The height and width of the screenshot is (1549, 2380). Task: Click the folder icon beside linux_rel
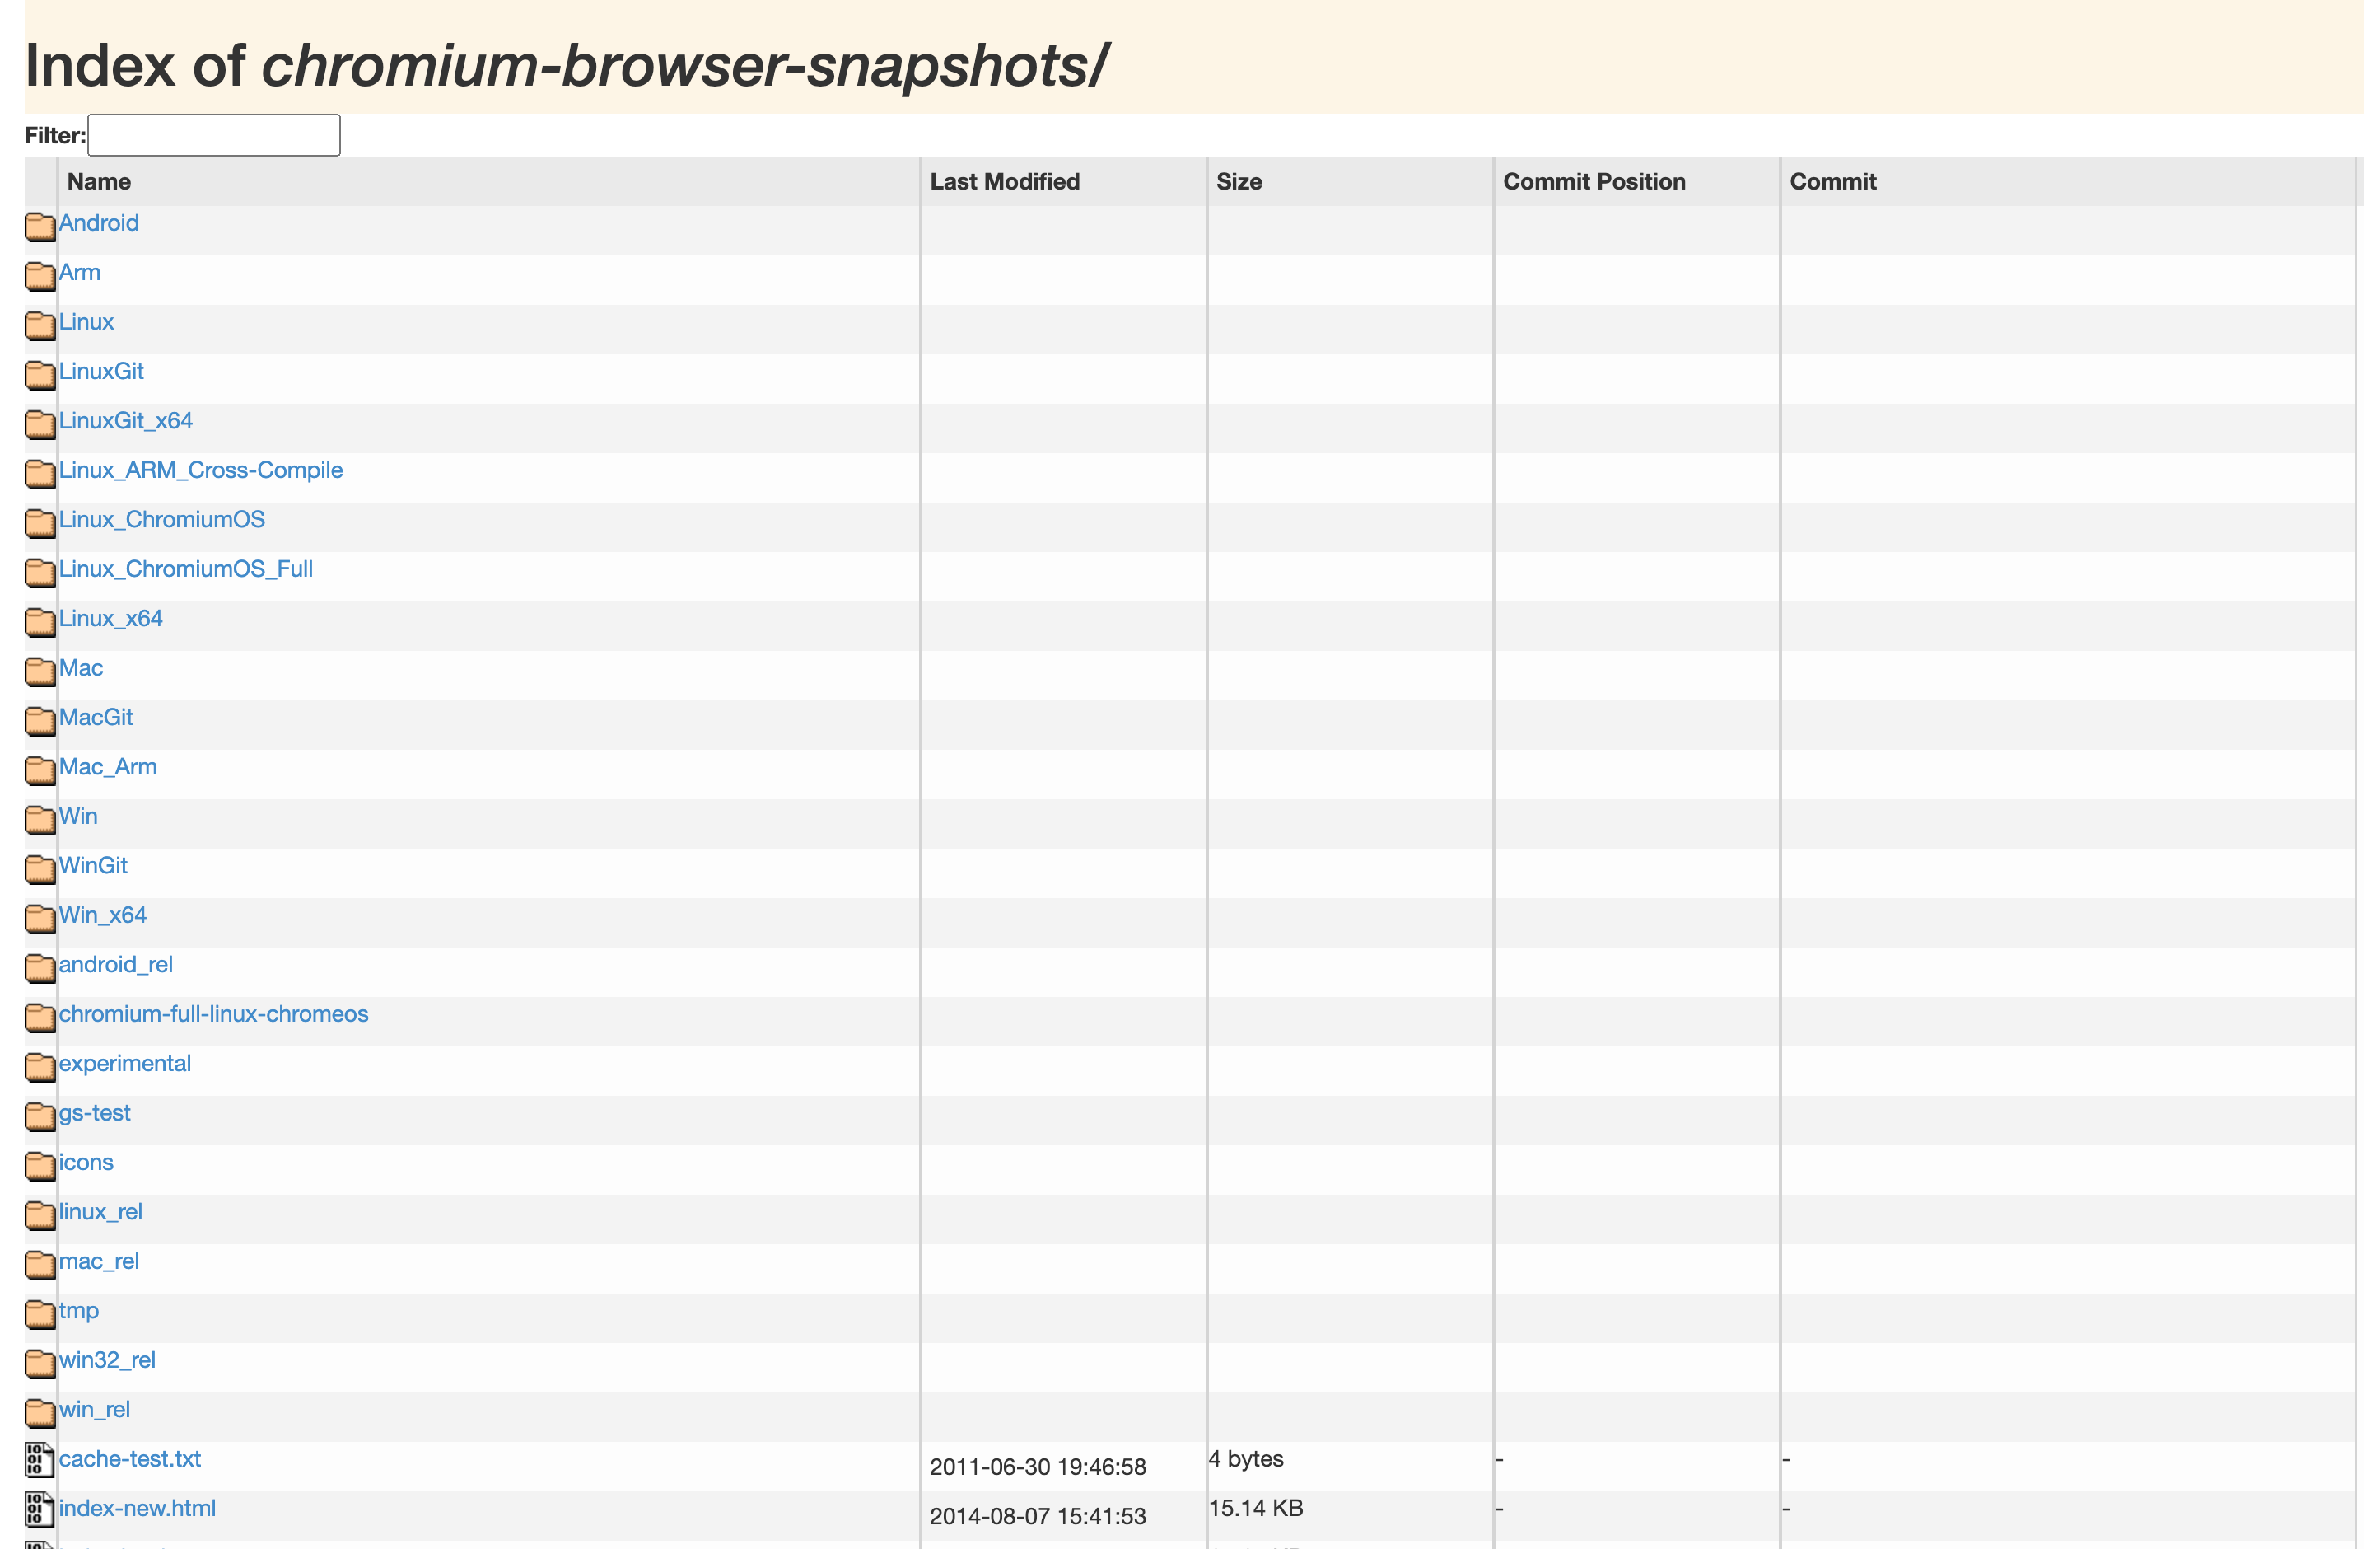pyautogui.click(x=40, y=1214)
